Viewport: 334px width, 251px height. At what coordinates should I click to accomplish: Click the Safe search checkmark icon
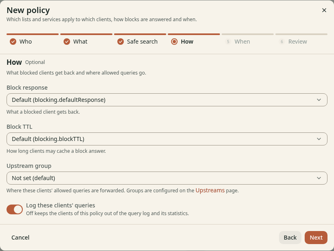point(121,42)
